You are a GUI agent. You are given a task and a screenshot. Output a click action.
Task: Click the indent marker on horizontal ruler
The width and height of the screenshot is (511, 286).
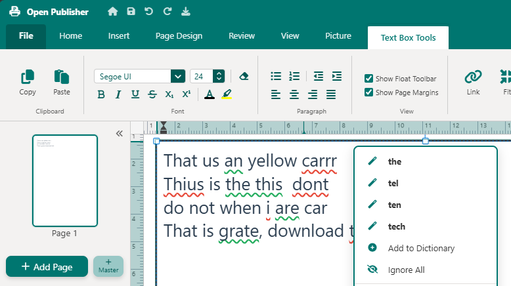coord(164,127)
